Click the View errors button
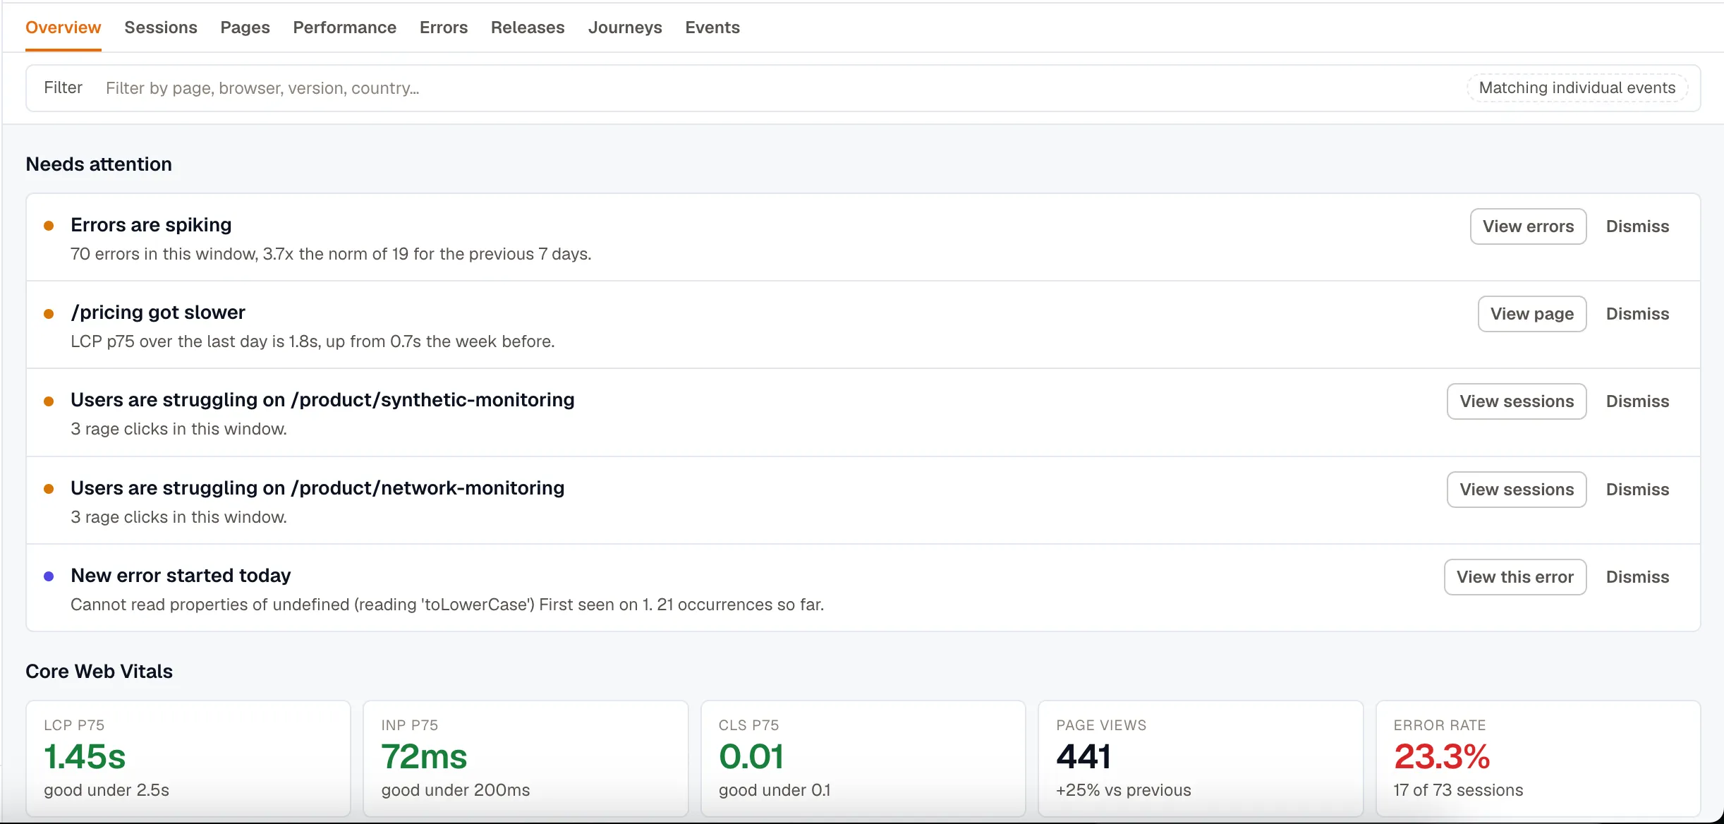The width and height of the screenshot is (1724, 824). 1528,226
